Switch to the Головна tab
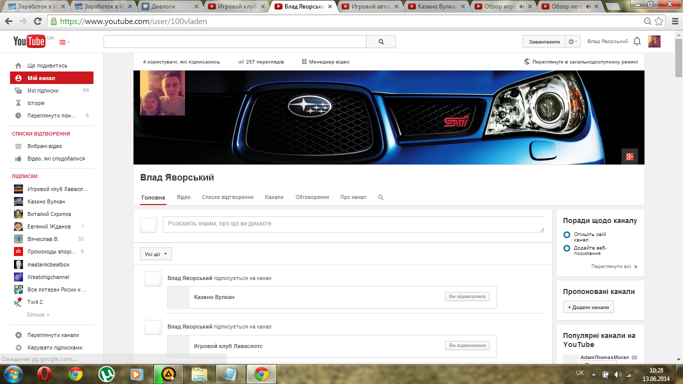This screenshot has width=683, height=384. pyautogui.click(x=153, y=197)
